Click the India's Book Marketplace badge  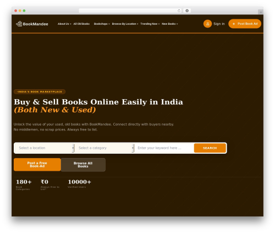(40, 91)
